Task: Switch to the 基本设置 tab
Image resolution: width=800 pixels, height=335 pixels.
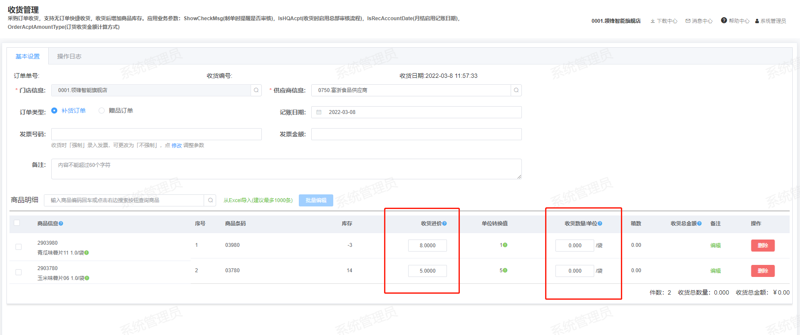Action: 28,56
